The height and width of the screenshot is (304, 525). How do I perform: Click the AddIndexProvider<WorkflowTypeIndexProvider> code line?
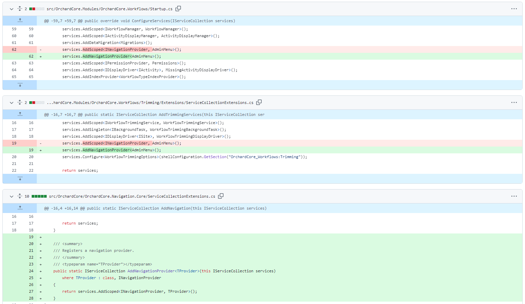[124, 77]
